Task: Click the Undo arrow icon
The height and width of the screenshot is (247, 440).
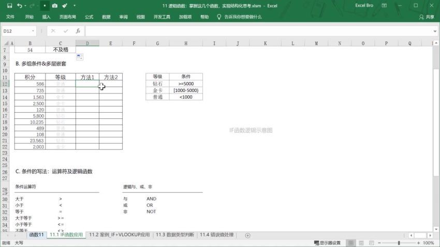Action: click(20, 6)
